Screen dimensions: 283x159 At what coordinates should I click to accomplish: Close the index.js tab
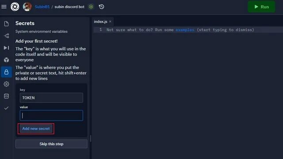110,22
